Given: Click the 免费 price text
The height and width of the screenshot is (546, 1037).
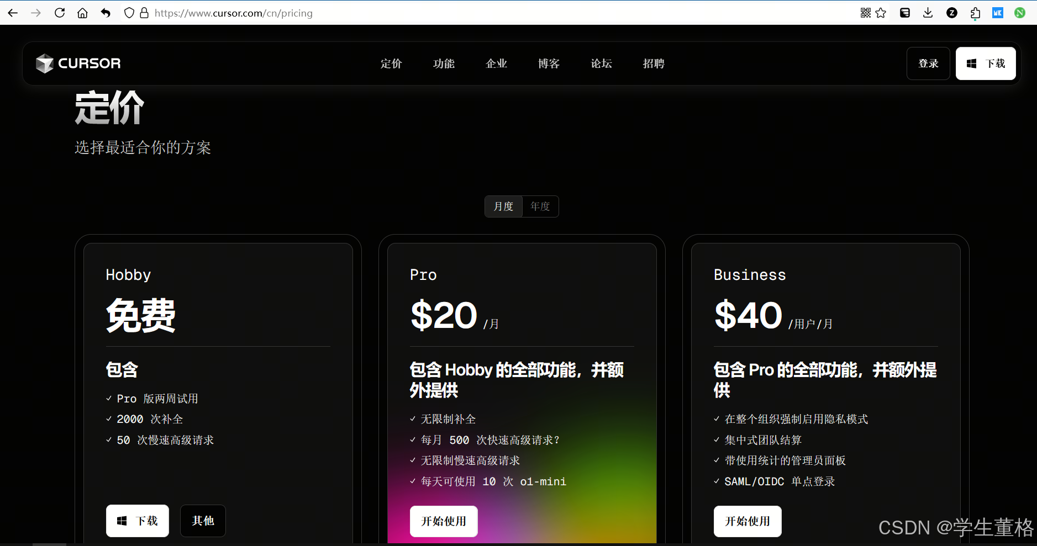Looking at the screenshot, I should click(x=141, y=315).
